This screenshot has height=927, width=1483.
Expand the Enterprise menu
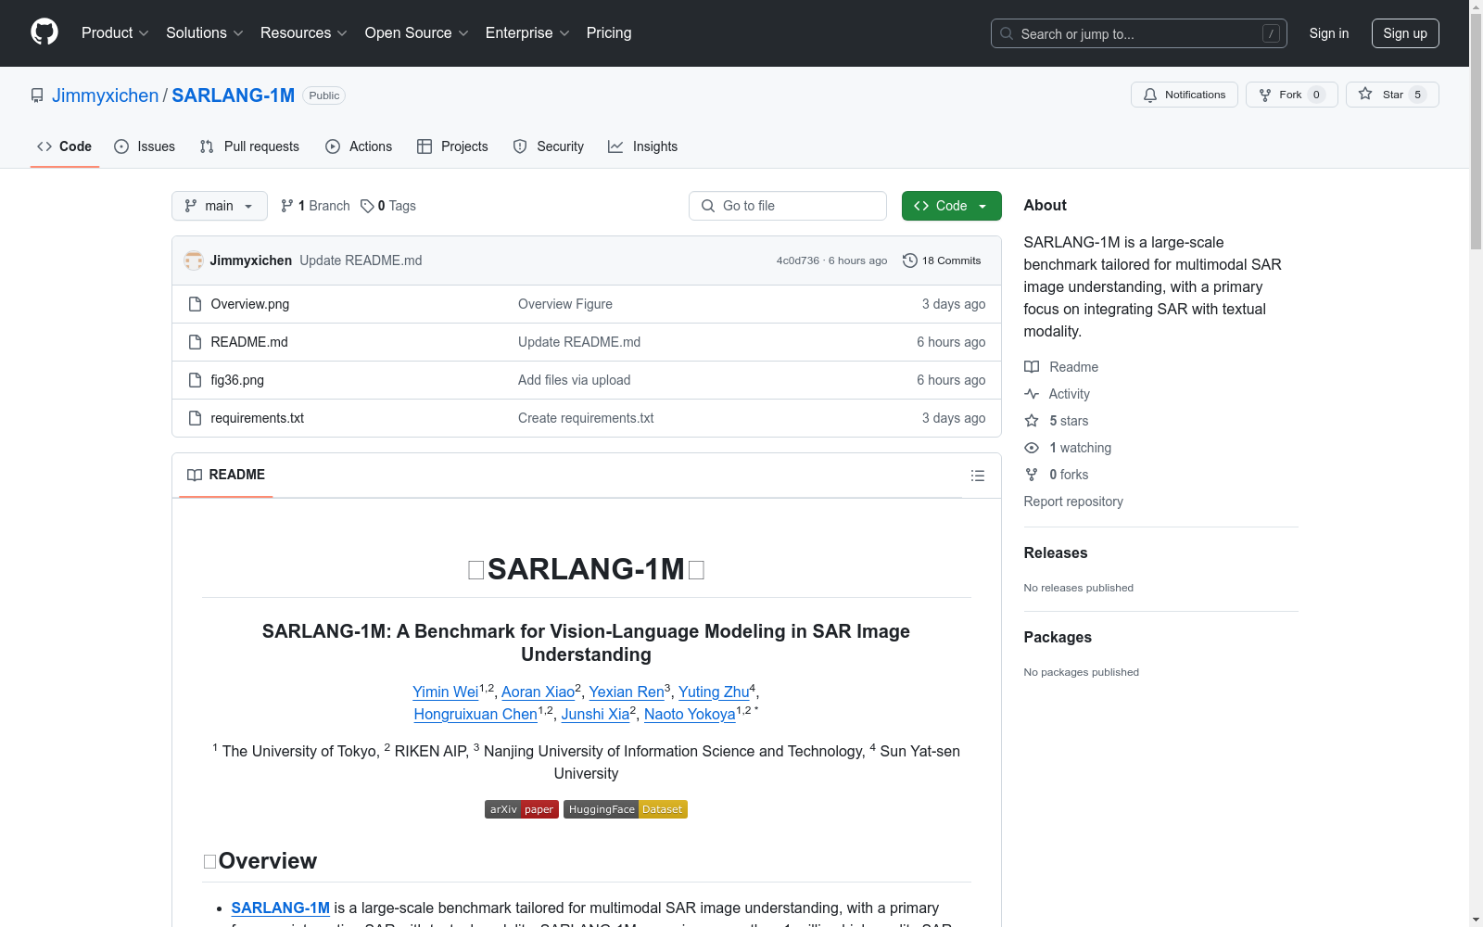point(527,33)
